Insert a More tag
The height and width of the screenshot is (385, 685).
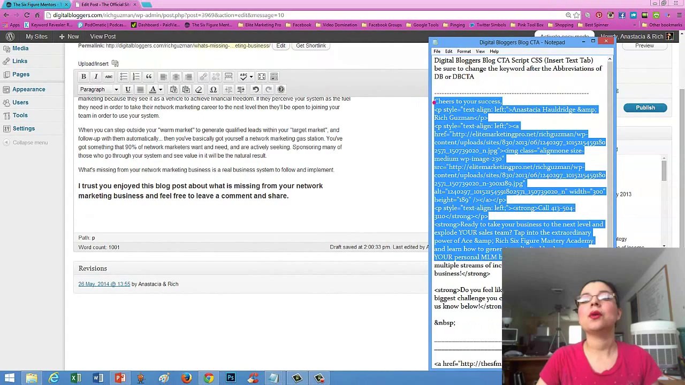[229, 76]
